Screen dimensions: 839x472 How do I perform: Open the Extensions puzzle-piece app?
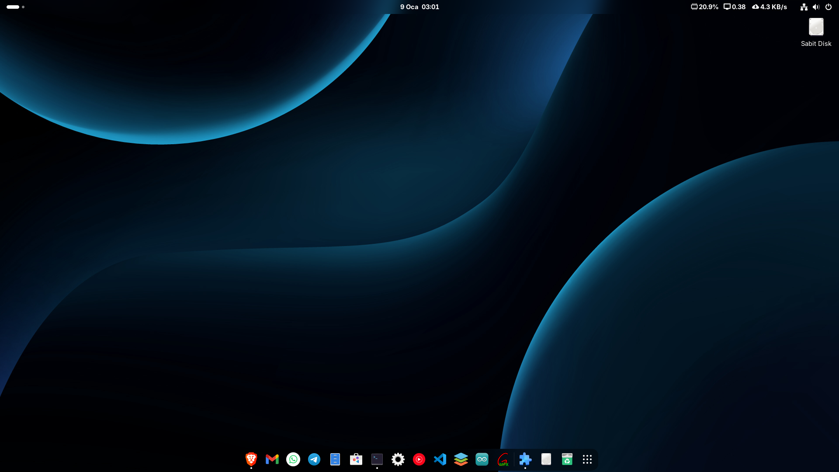[x=525, y=459]
